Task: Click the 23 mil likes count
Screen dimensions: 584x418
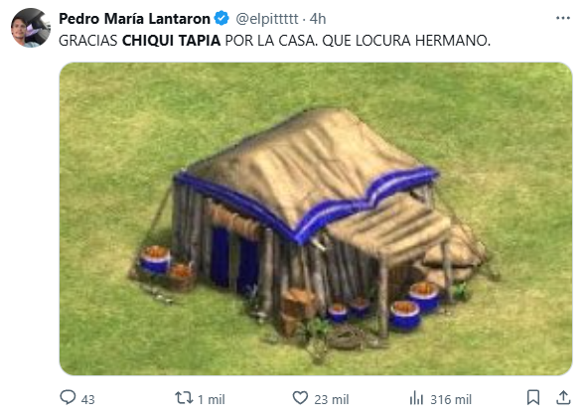Action: (x=332, y=400)
